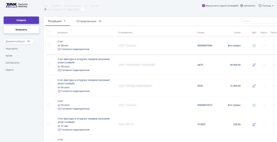Click the sign-document icon for document 313007
277x142 pixels.
pyautogui.click(x=254, y=125)
